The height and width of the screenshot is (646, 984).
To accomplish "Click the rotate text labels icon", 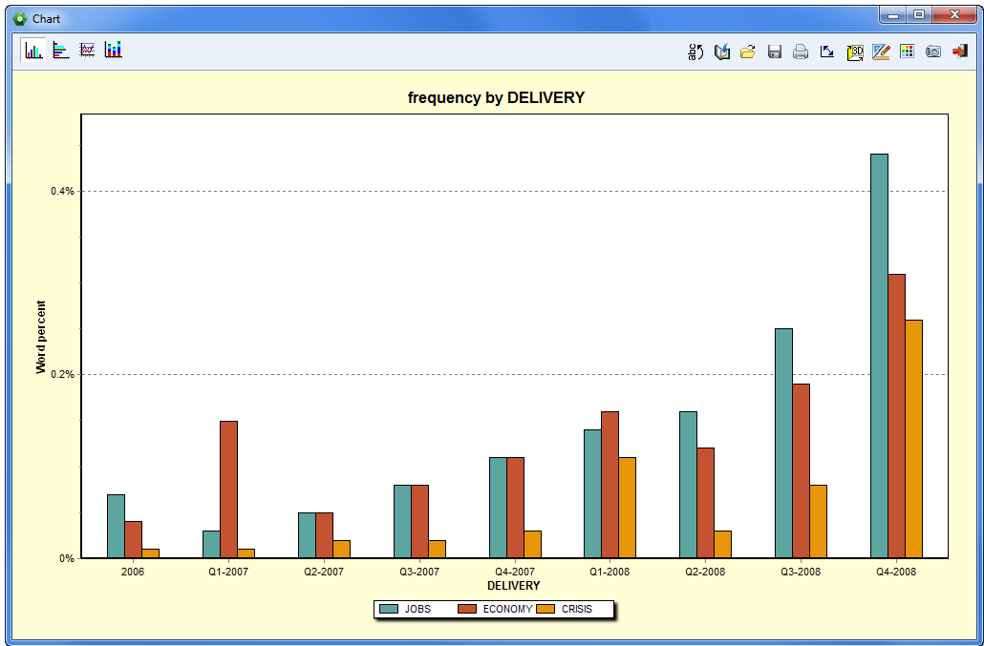I will pos(695,52).
